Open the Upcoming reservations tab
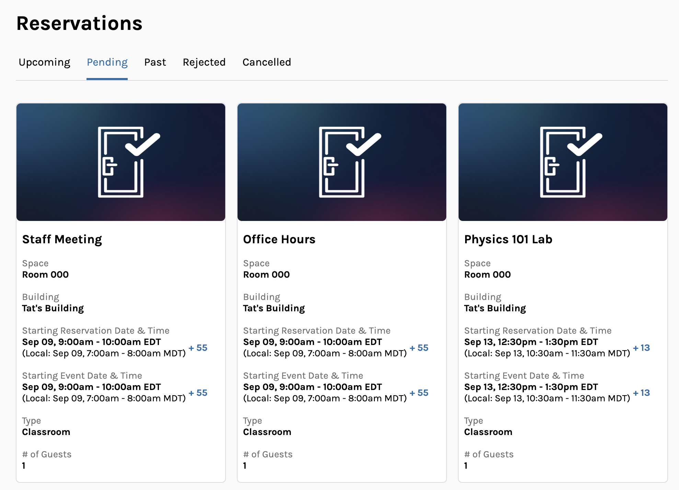The image size is (679, 490). [x=44, y=62]
